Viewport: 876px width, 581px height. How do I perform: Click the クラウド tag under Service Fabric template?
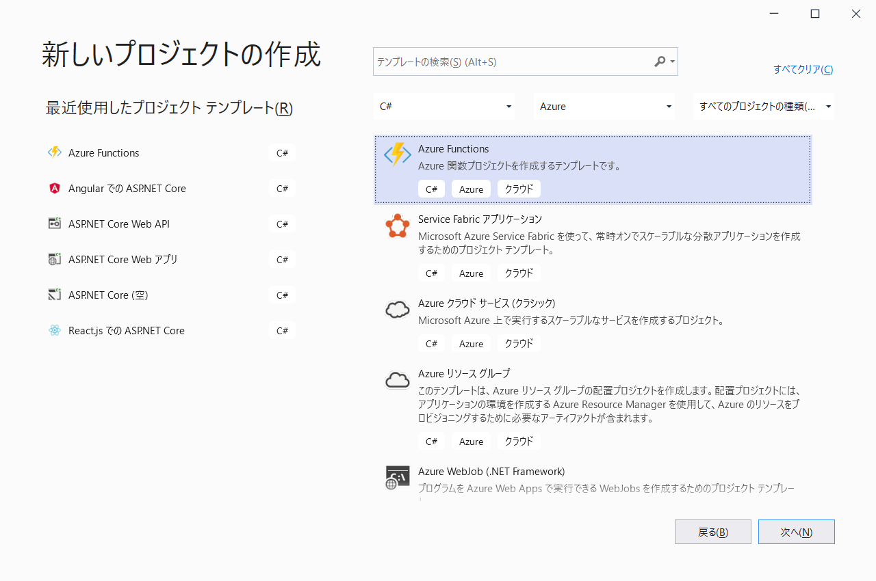coord(519,273)
